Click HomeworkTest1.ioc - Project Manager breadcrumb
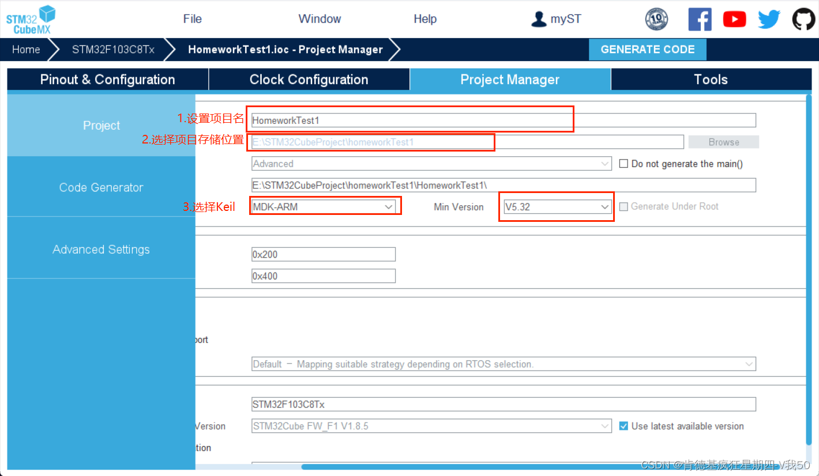Viewport: 819px width, 476px height. point(285,50)
